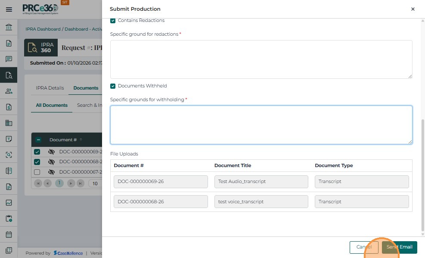
Task: Open rows-per-page dropdown showing 10
Action: pos(95,183)
